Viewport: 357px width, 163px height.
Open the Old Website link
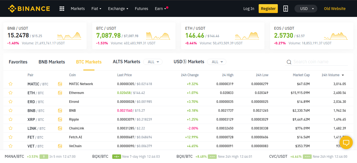point(334,8)
